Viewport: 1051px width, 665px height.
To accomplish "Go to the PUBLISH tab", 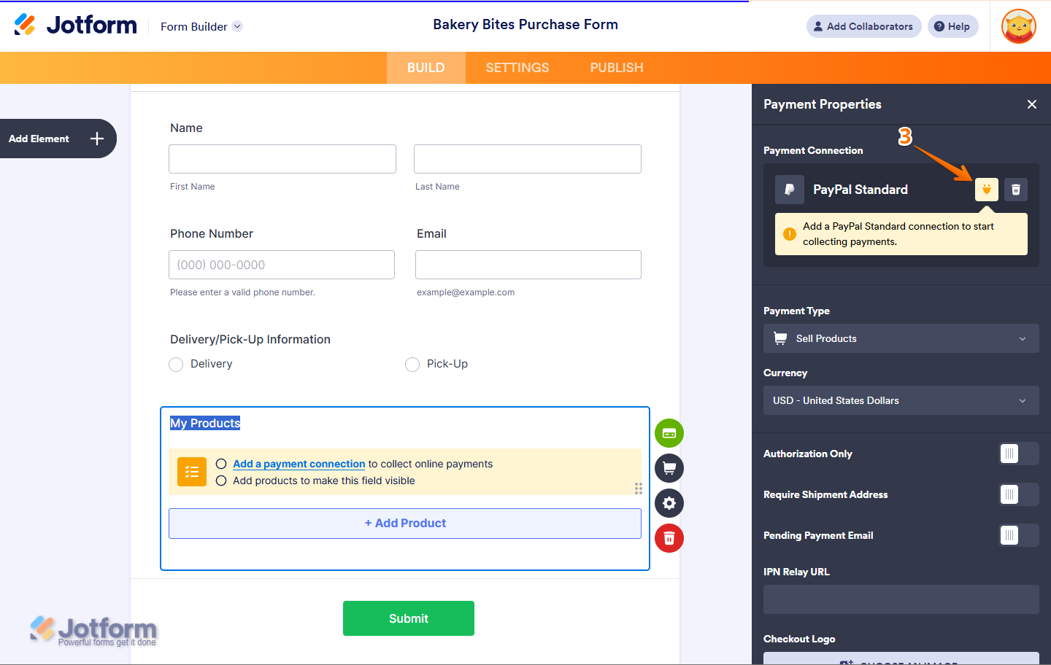I will pos(617,68).
